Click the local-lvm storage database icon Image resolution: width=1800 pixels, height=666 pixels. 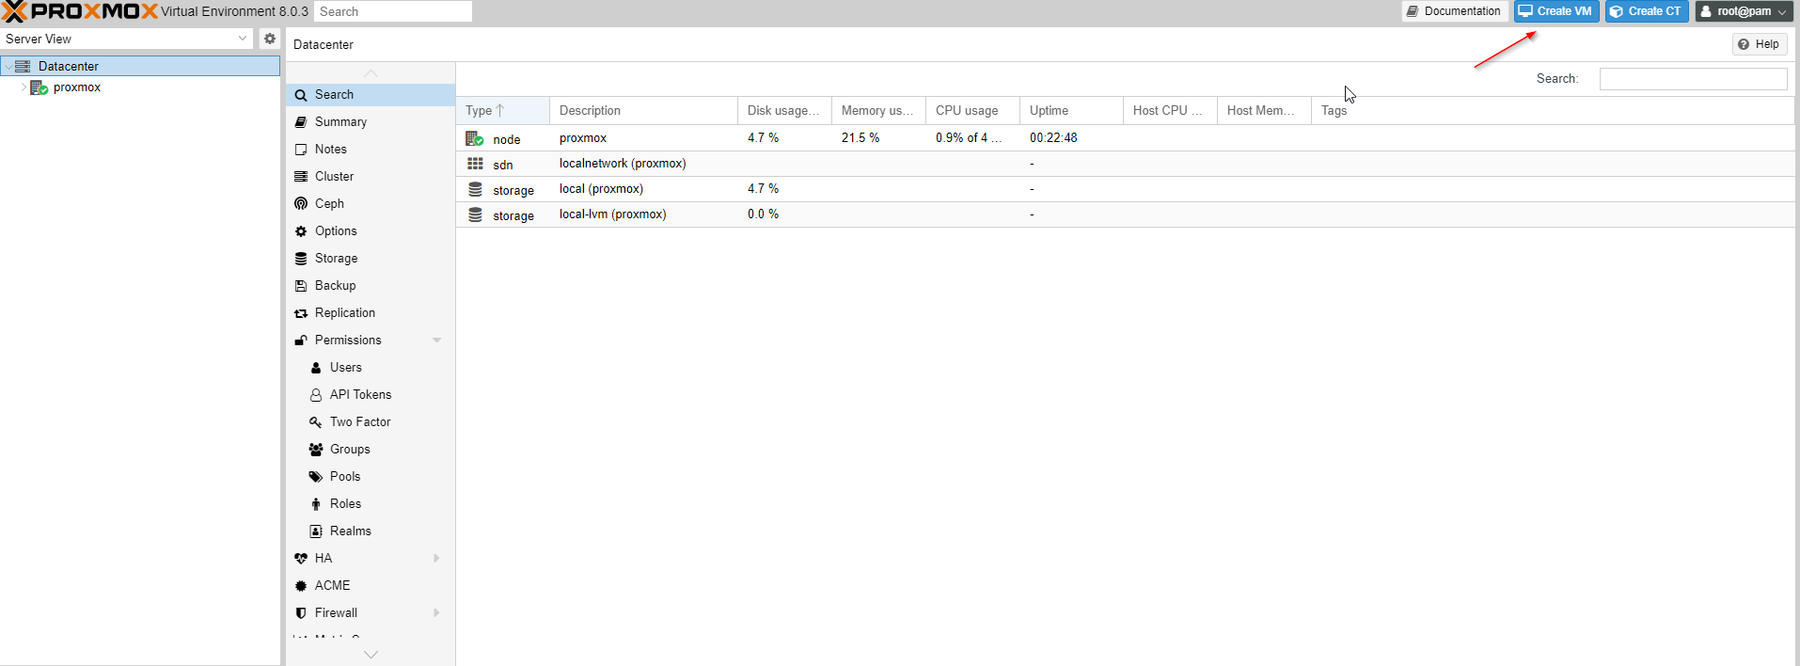tap(475, 214)
